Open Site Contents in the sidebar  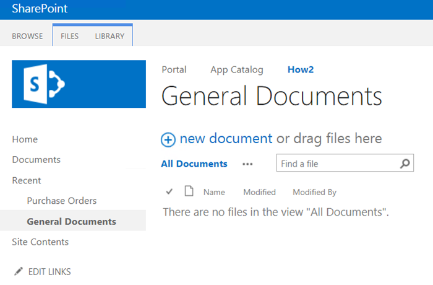pyautogui.click(x=40, y=242)
